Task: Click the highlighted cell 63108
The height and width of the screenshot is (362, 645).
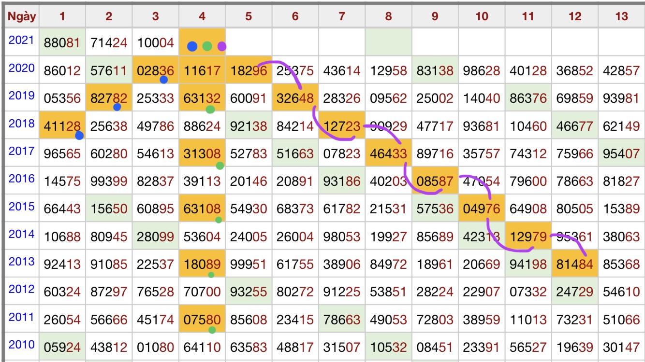Action: [202, 209]
